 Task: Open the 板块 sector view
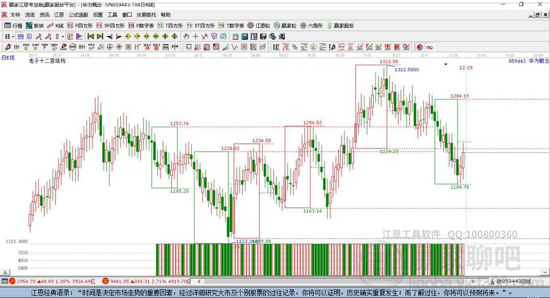click(x=35, y=26)
